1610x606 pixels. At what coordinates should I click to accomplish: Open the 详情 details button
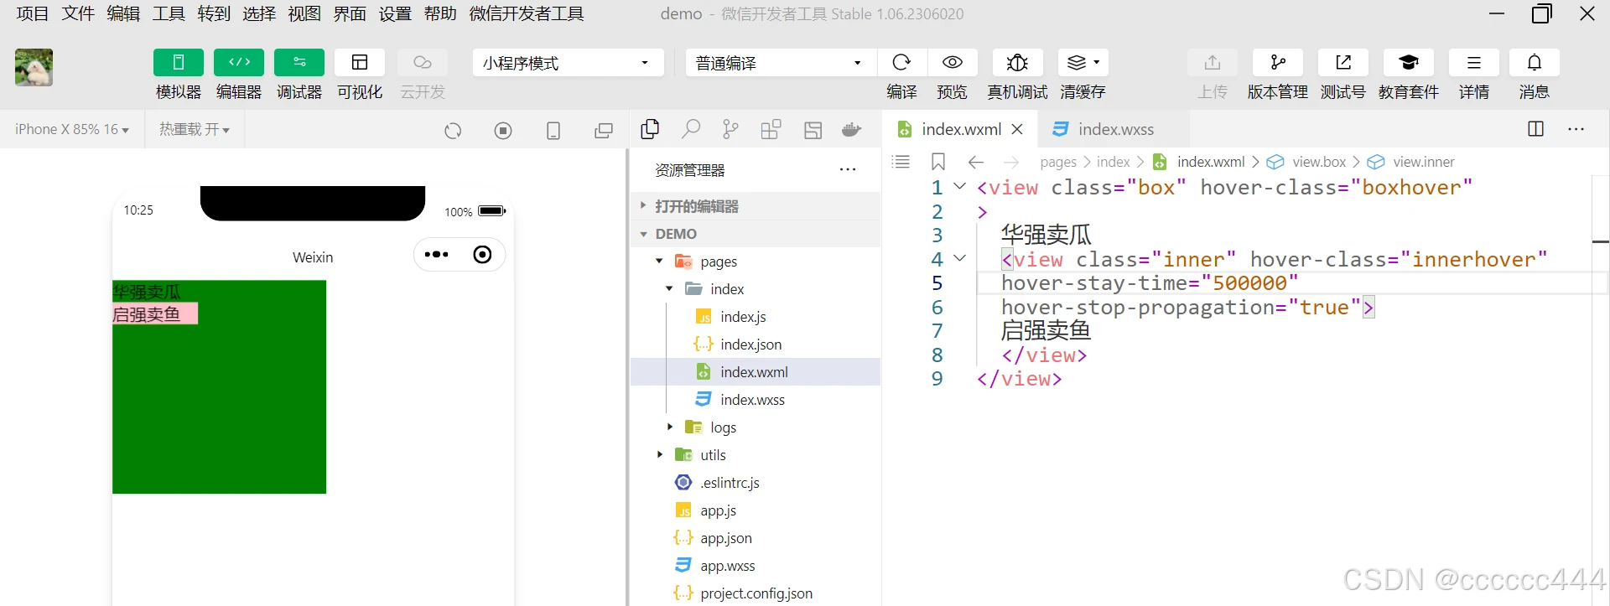coord(1473,63)
